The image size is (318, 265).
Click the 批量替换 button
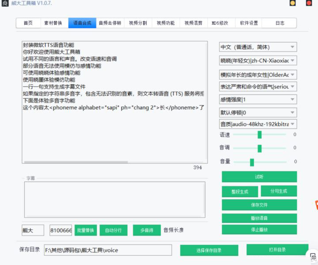tap(86, 230)
